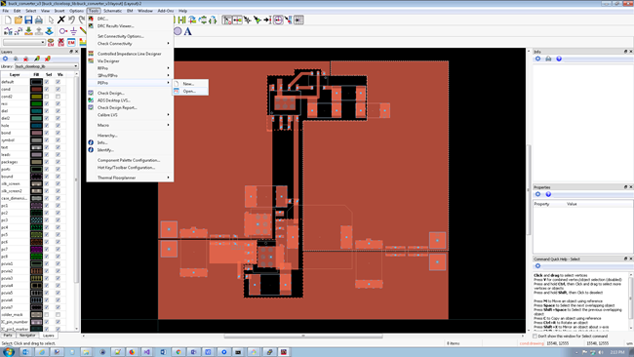Click the cond layer red fill swatch

point(36,89)
